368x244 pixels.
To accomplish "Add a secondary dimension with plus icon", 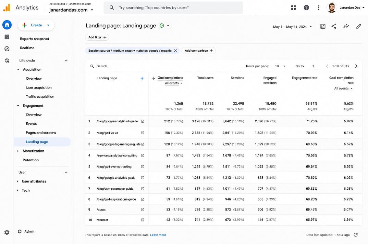I will coord(142,78).
